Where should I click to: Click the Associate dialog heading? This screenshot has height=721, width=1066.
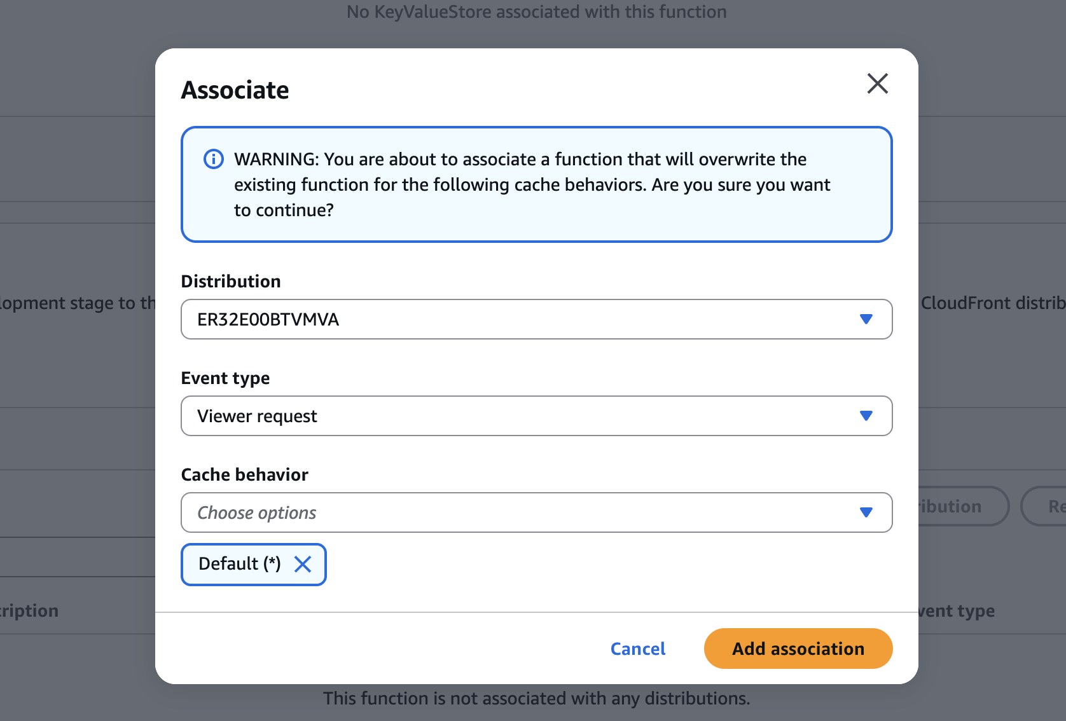point(235,90)
